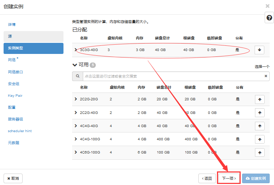Click the 创建实例 launch button
The height and width of the screenshot is (185, 274).
tap(256, 178)
